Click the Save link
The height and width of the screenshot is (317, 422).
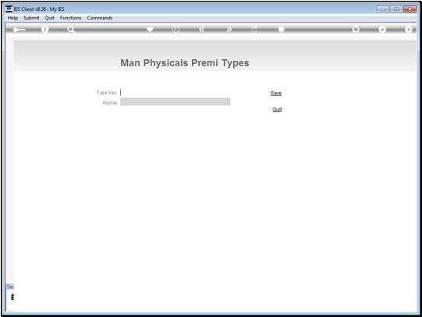(276, 93)
